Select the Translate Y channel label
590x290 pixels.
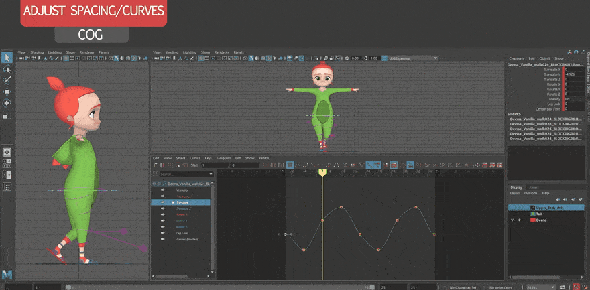[x=184, y=202]
